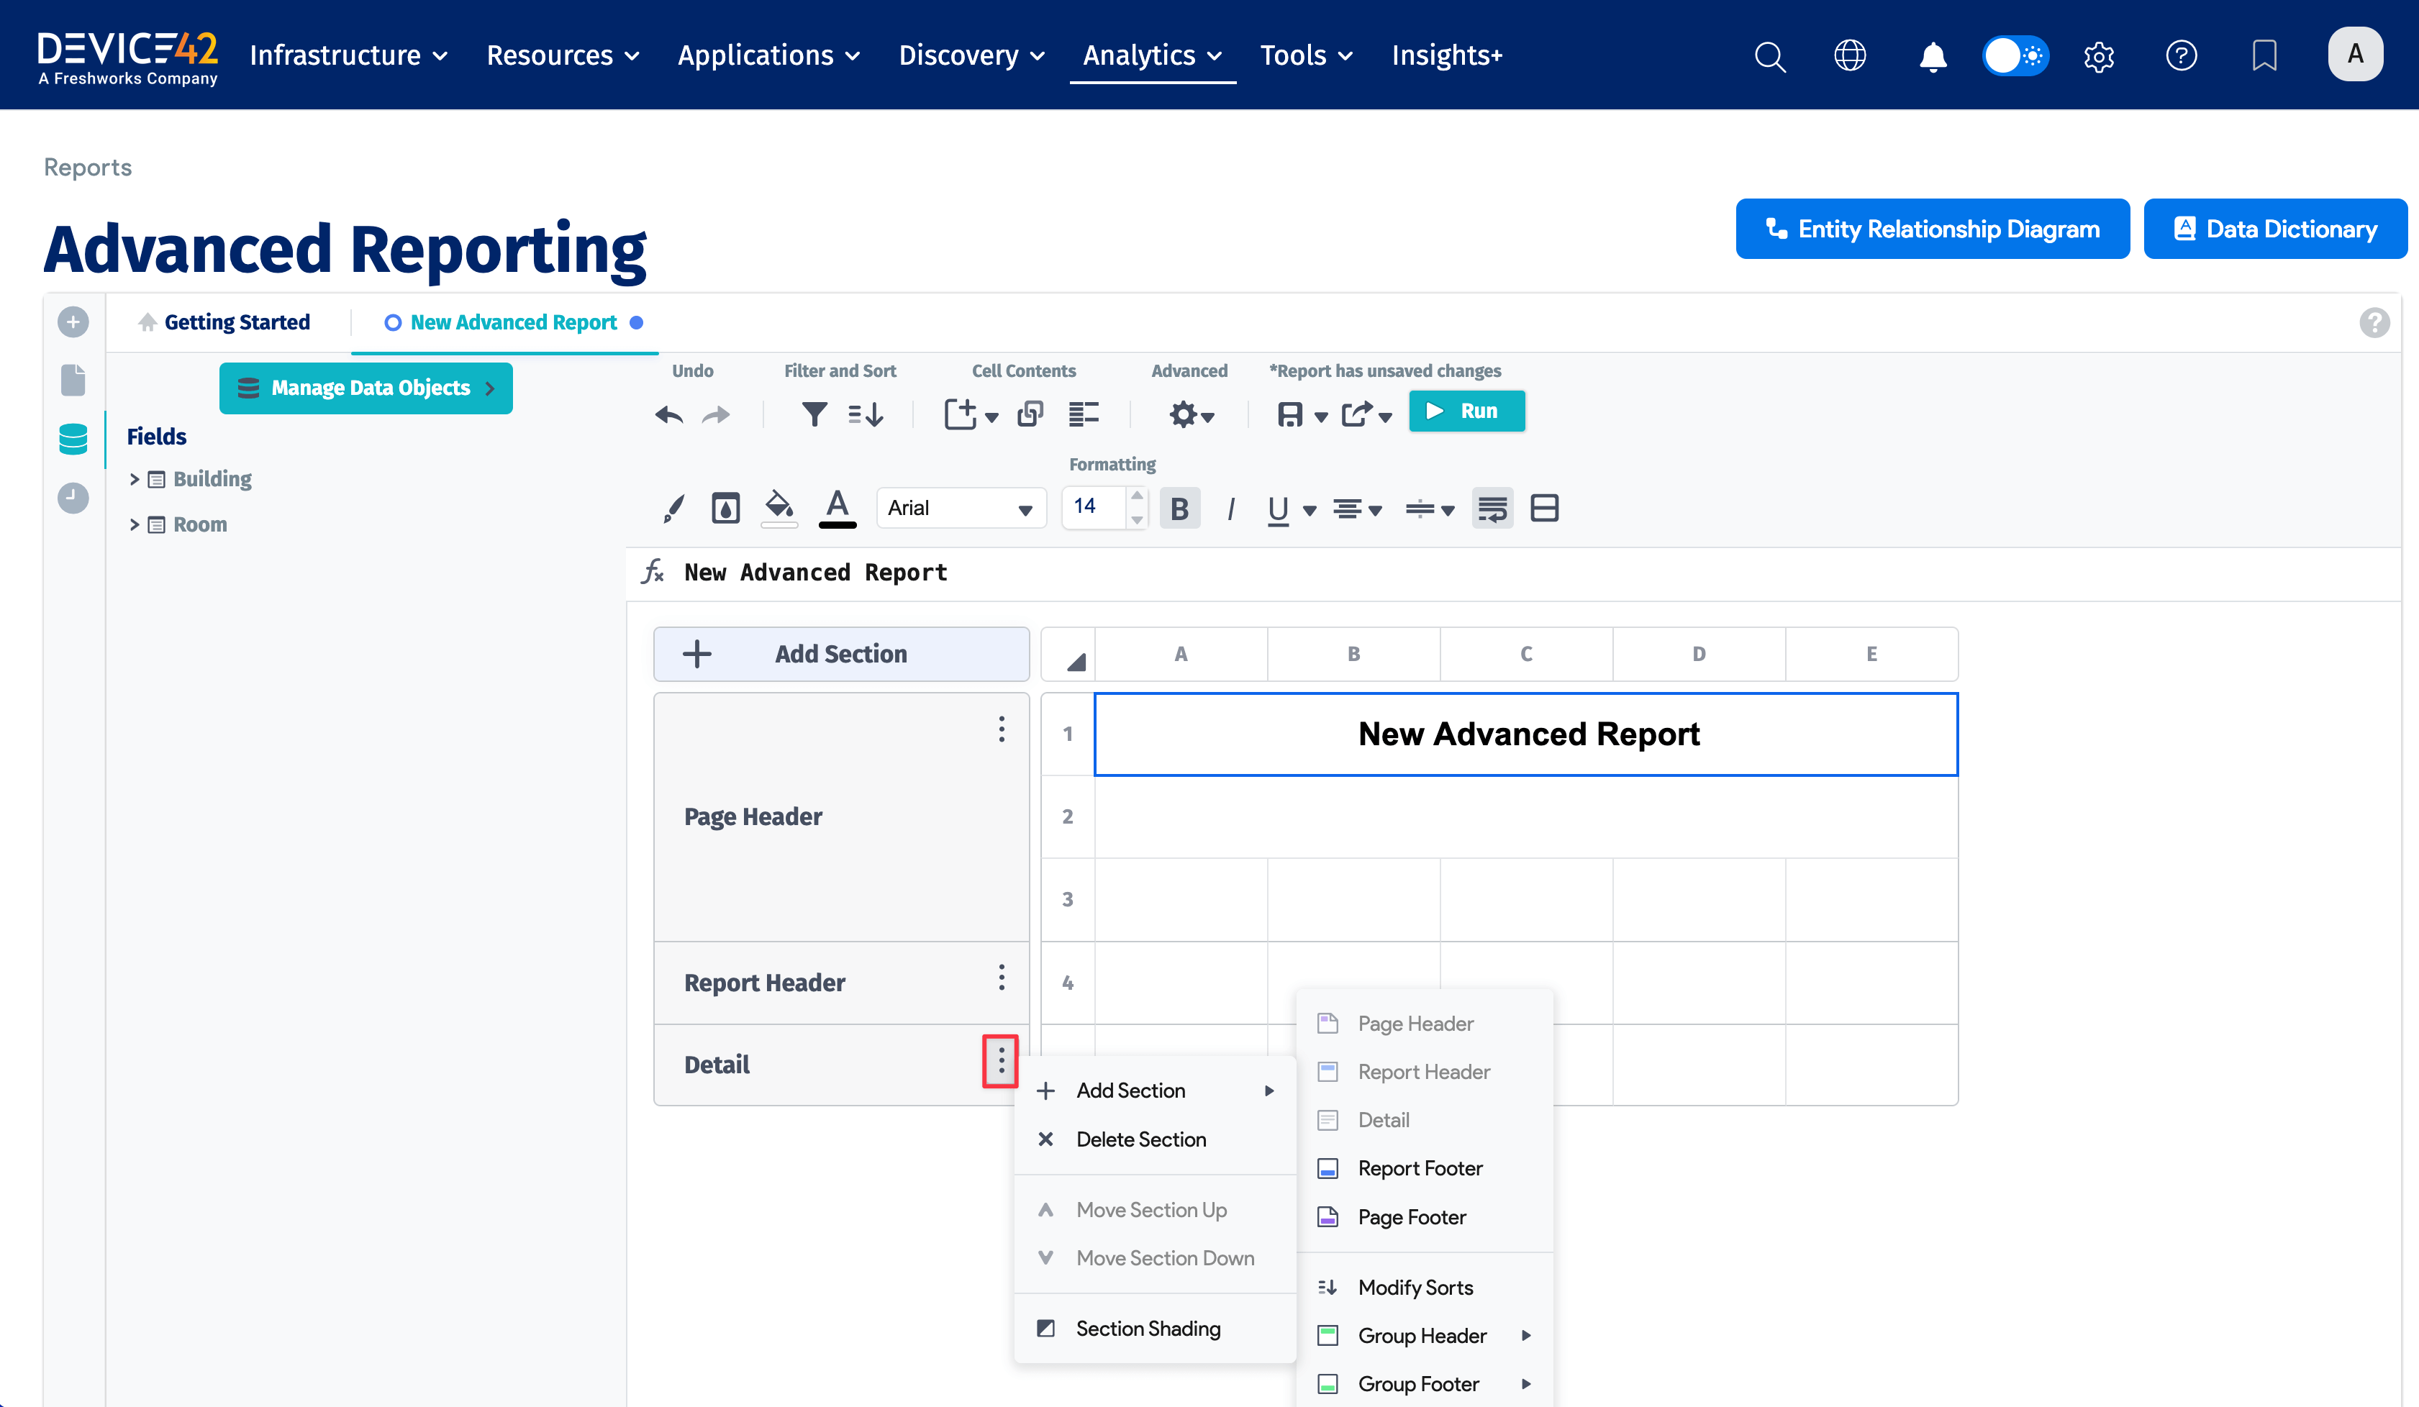Image resolution: width=2419 pixels, height=1407 pixels.
Task: Open the sidebar document file icon
Action: (73, 380)
